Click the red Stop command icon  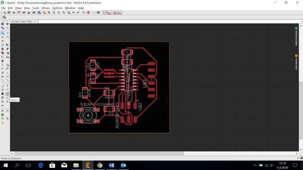(x=88, y=12)
